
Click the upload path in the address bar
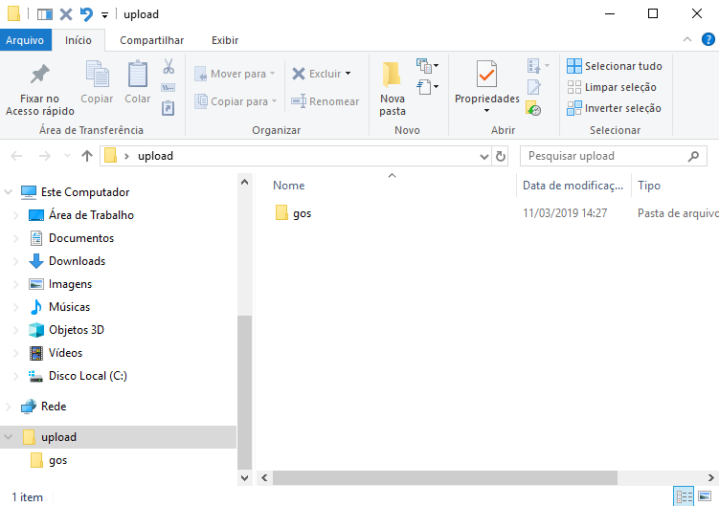click(x=155, y=156)
